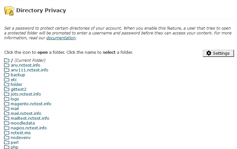
Task: Open the etc folder via its icon
Action: click(7, 79)
